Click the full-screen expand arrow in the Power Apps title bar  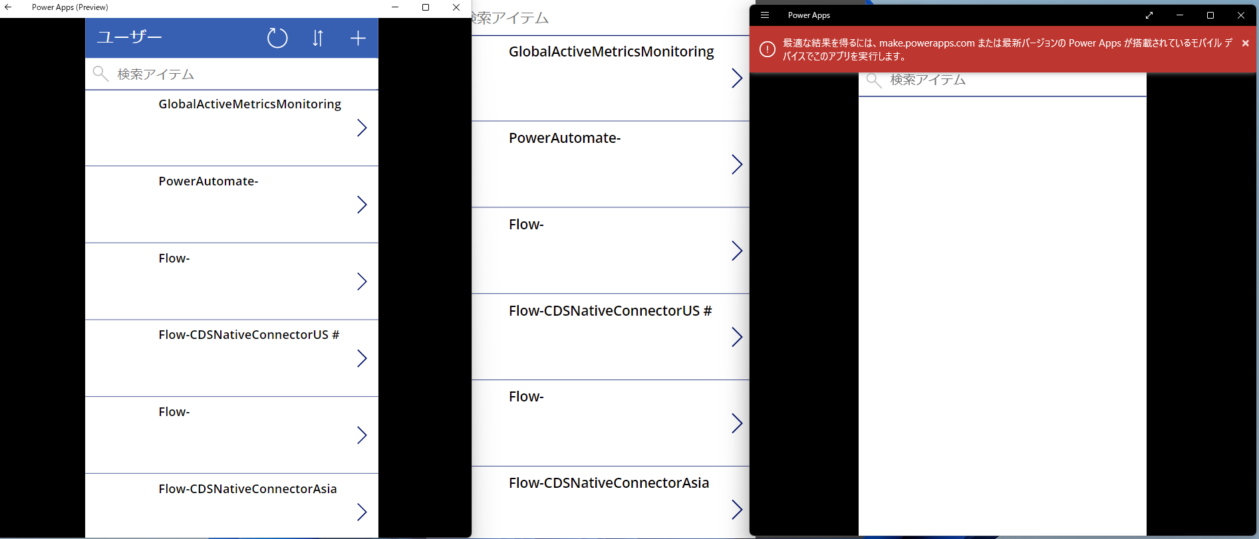pyautogui.click(x=1149, y=15)
